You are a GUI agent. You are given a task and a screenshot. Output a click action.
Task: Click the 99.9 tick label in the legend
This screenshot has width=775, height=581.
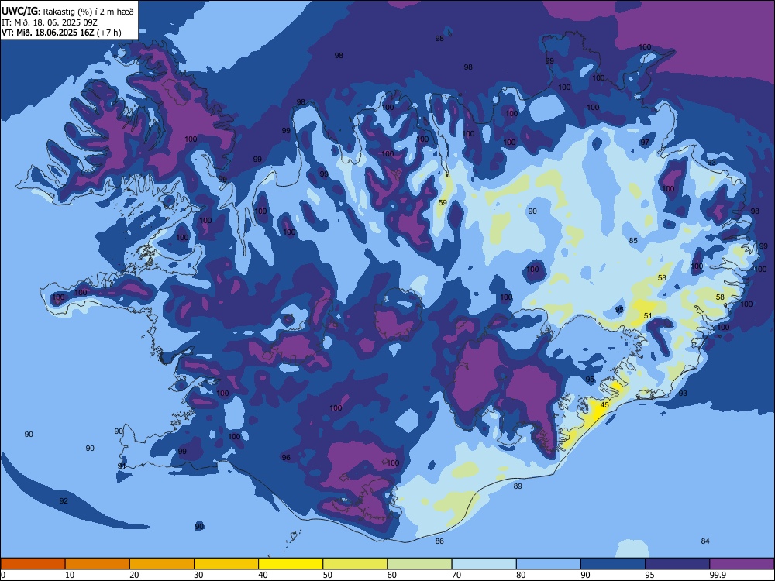pos(718,575)
